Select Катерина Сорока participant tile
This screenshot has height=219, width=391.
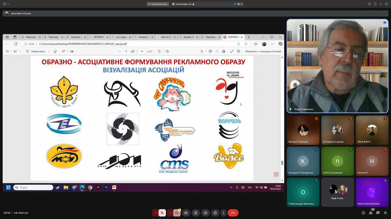[338, 130]
